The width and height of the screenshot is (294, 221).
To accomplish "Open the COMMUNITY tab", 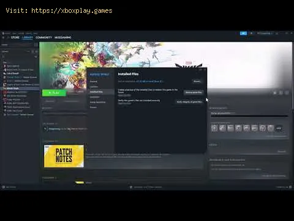I will (x=43, y=37).
